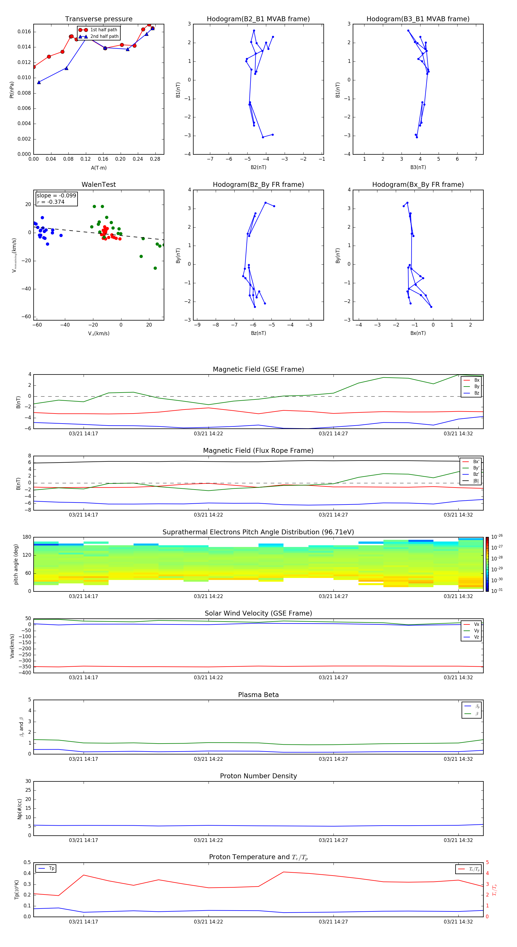Click the 'V_A(km/s)' x-axis label
The width and height of the screenshot is (517, 947).
(99, 333)
